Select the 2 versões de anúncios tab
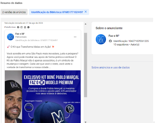 (14, 12)
